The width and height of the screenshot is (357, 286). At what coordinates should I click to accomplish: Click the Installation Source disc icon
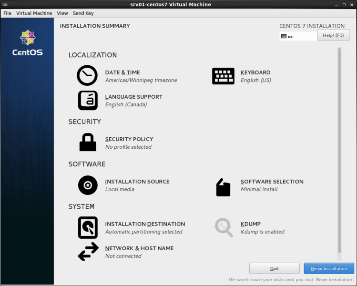[88, 185]
